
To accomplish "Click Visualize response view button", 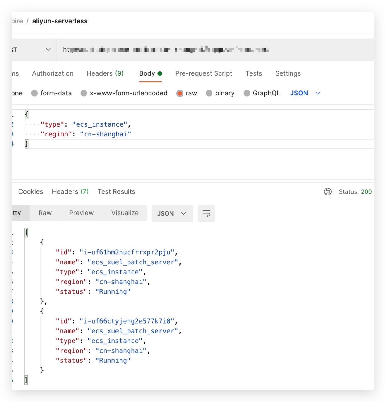I will (x=125, y=213).
